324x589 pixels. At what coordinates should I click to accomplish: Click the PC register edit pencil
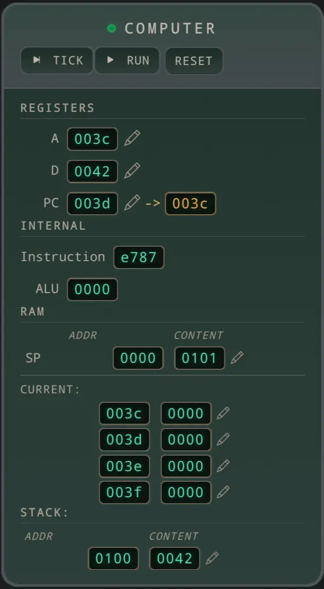tap(132, 203)
